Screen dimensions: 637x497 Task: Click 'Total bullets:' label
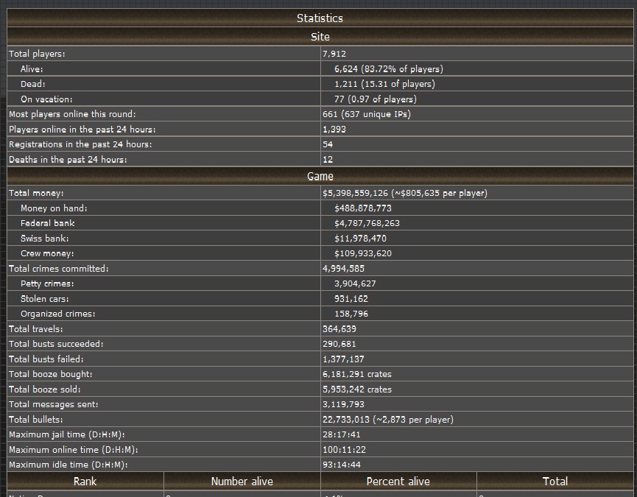tap(36, 420)
